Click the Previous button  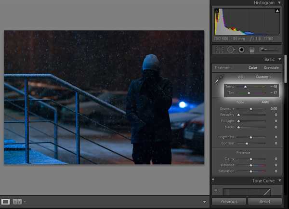pos(229,201)
